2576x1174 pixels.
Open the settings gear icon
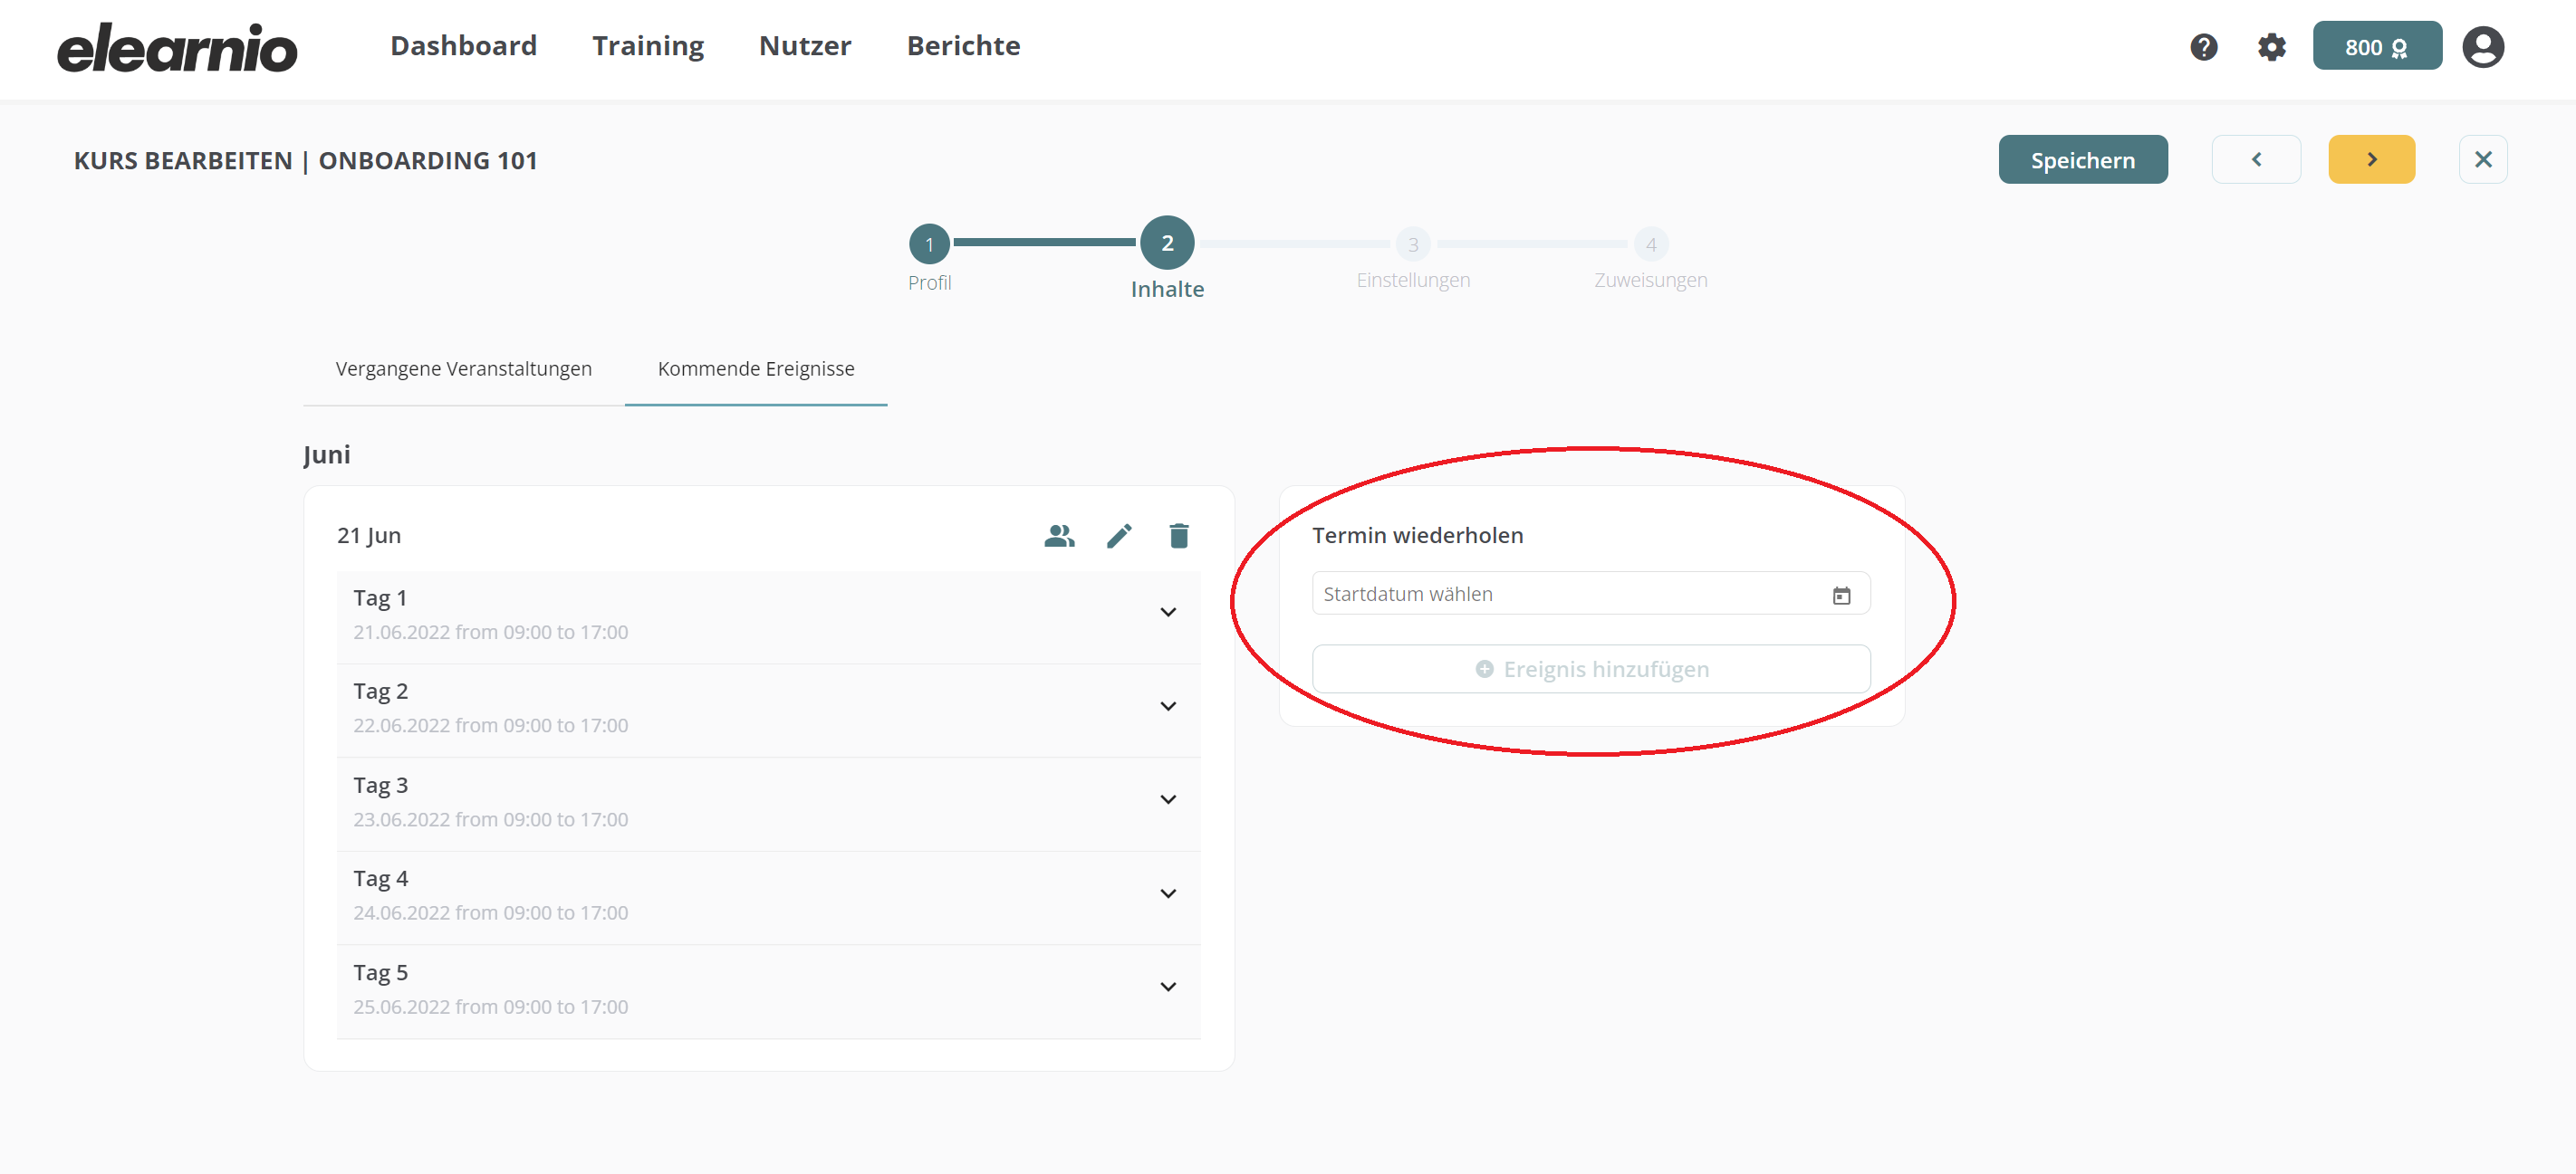(2271, 47)
